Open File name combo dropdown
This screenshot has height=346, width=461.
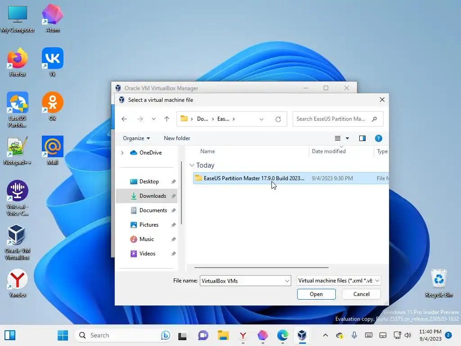coord(287,281)
